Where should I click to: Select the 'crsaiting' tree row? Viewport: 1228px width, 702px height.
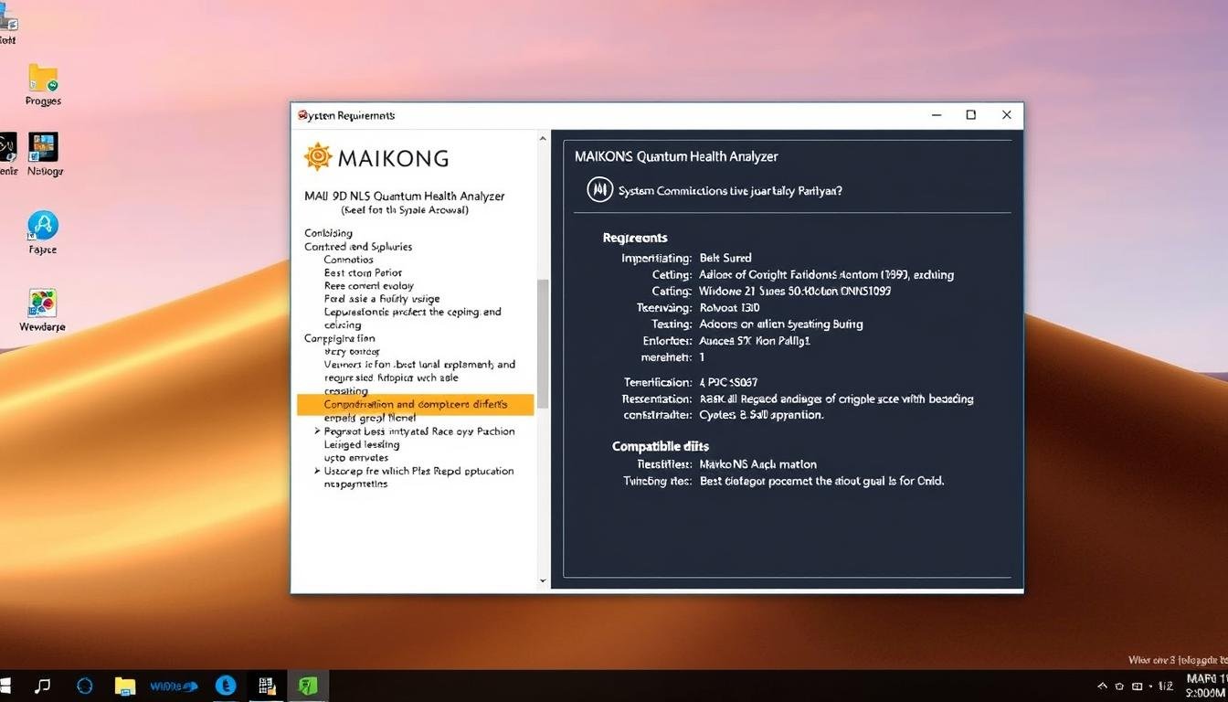click(346, 390)
